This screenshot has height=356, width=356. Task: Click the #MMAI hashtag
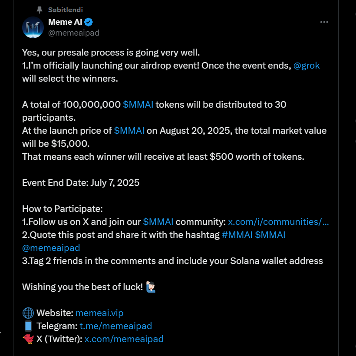point(237,235)
